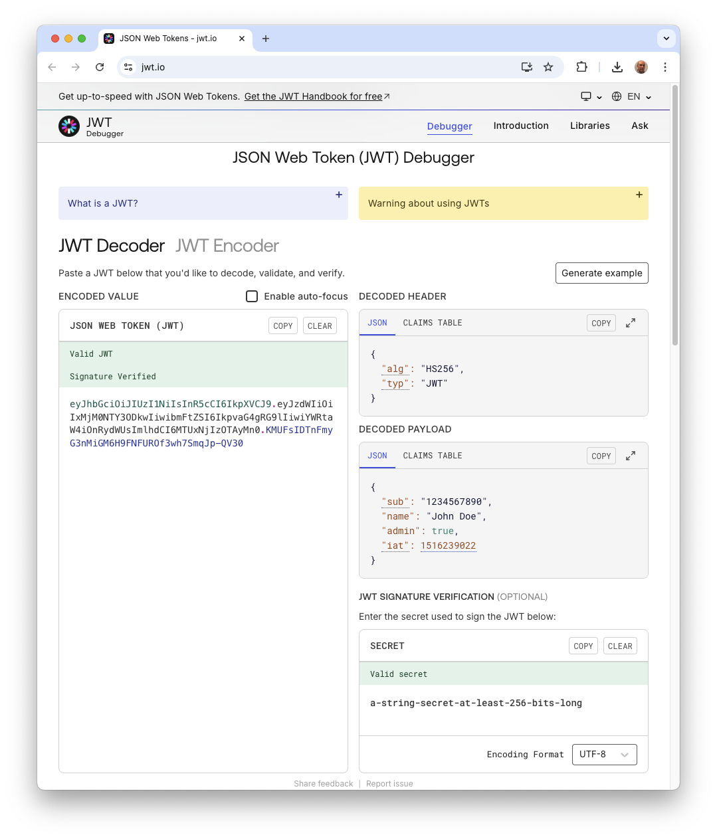This screenshot has width=717, height=839.
Task: Select JSON tab in Decoded Header
Action: point(377,323)
